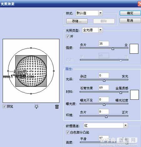This screenshot has height=147, width=141.
Task: Click the 正片 positive label by 环境
Action: pyautogui.click(x=125, y=113)
